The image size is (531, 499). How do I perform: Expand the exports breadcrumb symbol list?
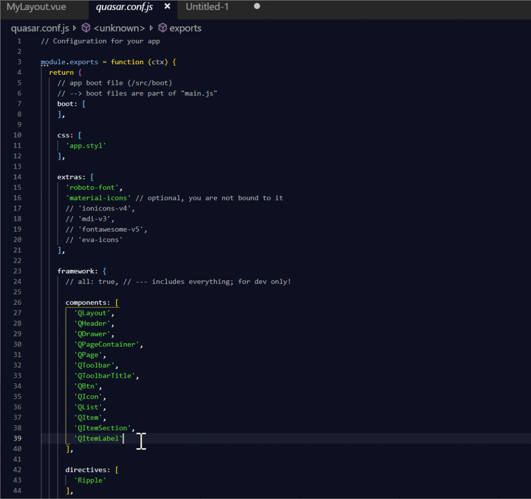coord(185,28)
